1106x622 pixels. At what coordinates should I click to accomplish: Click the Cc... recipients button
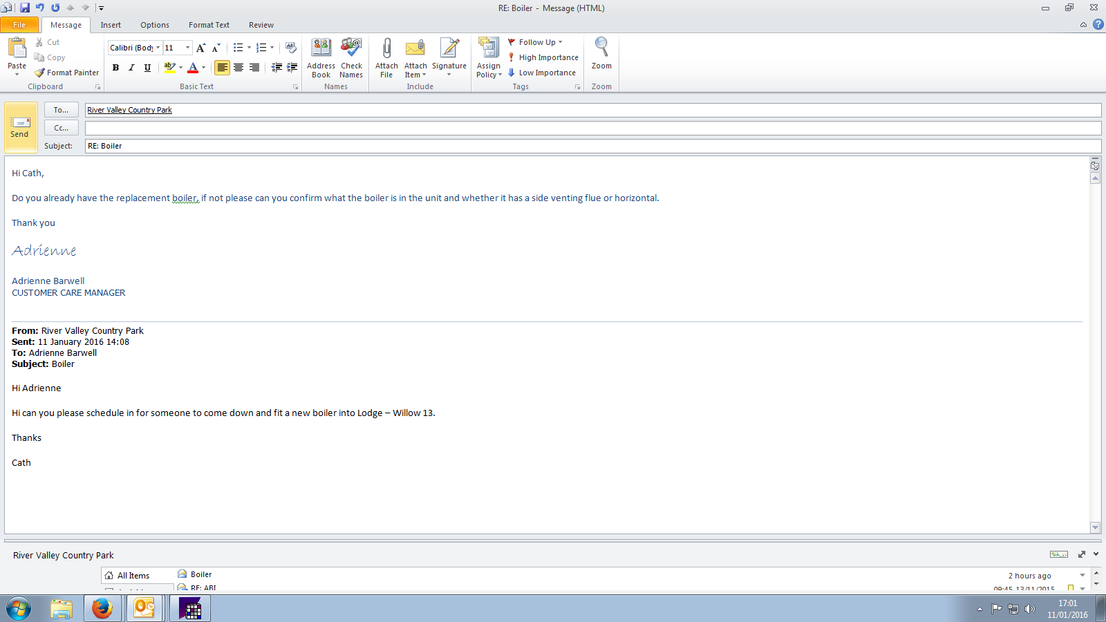(61, 128)
